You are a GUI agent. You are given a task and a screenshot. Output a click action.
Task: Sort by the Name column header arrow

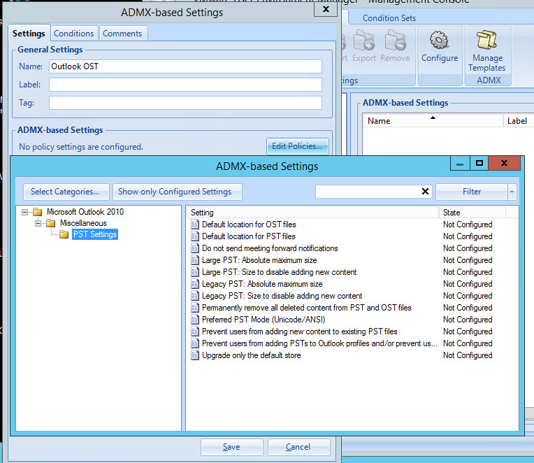click(433, 118)
